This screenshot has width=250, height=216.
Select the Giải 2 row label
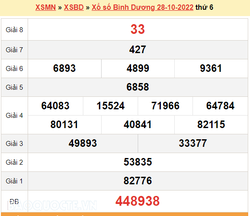(x=14, y=162)
